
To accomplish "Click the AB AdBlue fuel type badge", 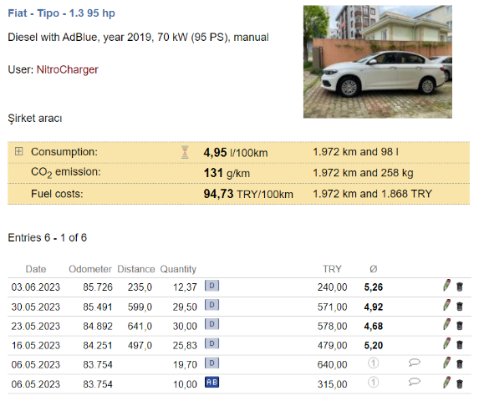I will [x=211, y=382].
